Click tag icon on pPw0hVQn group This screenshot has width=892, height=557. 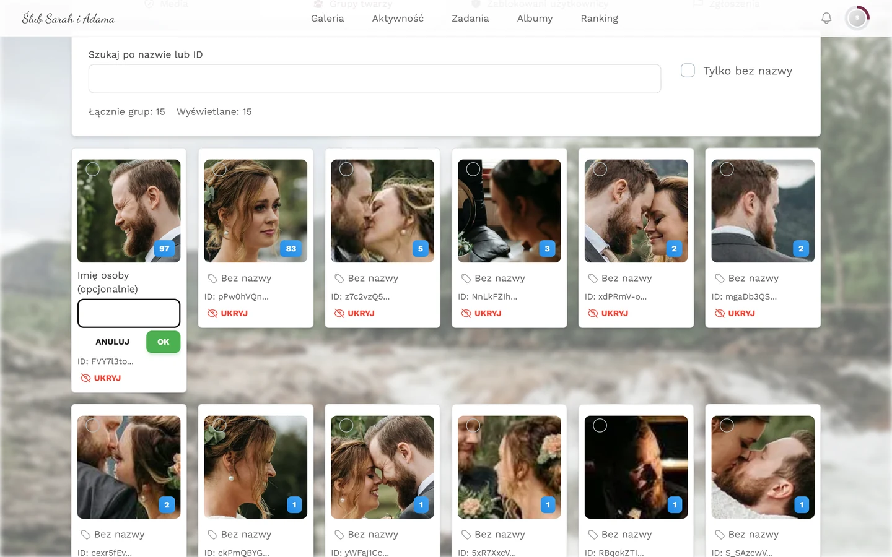pyautogui.click(x=212, y=278)
